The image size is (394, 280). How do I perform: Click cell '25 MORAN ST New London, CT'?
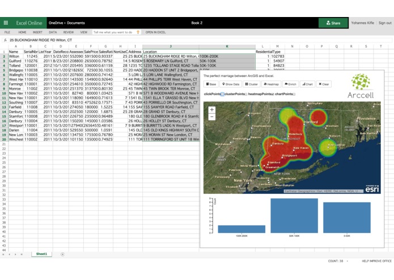pos(171,134)
